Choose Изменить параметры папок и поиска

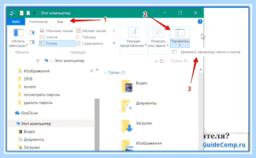[x=206, y=52]
